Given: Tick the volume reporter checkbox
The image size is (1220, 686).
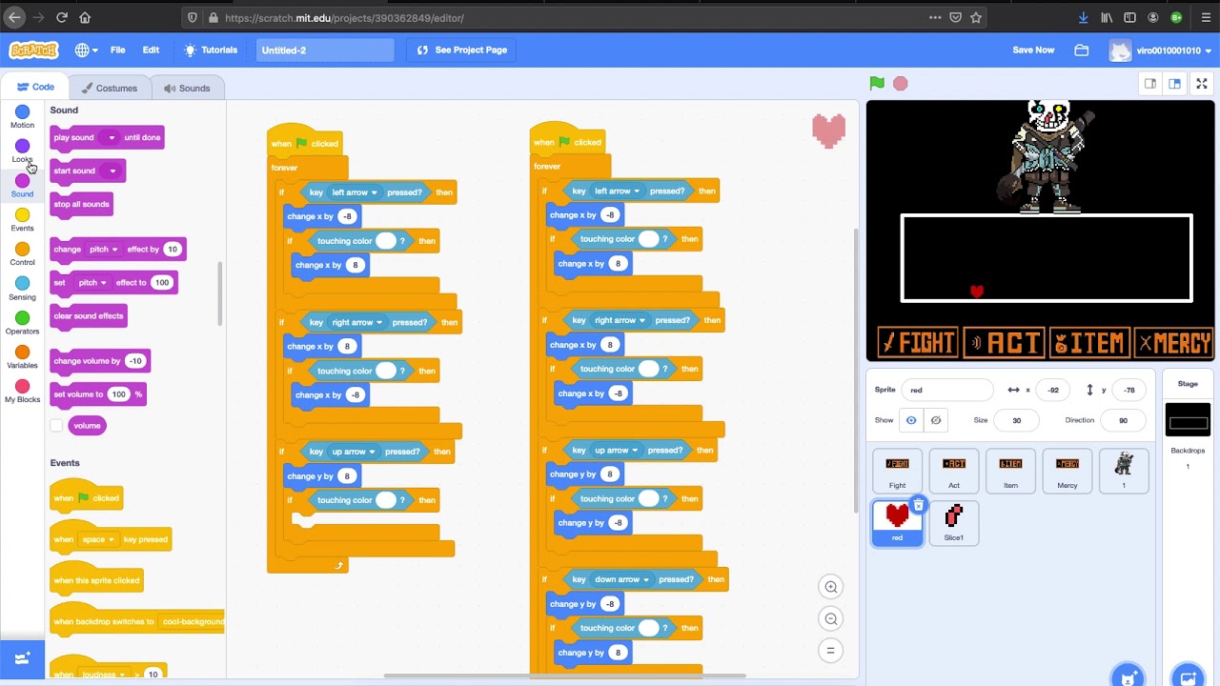Looking at the screenshot, I should coord(56,426).
